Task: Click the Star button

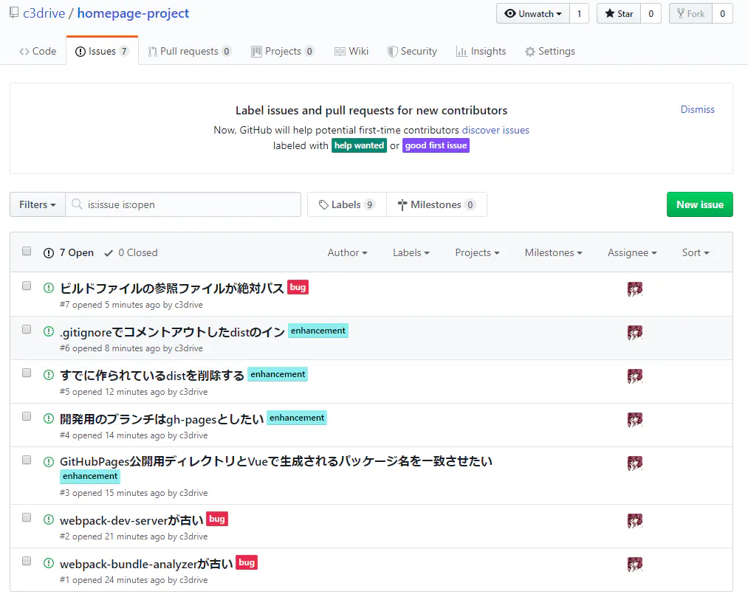Action: click(619, 13)
